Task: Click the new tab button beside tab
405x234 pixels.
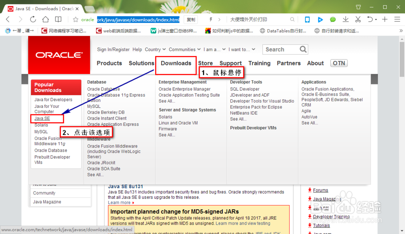Action: (x=90, y=9)
